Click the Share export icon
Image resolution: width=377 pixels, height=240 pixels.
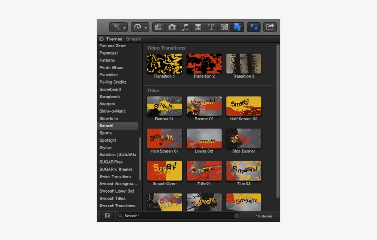tap(270, 27)
